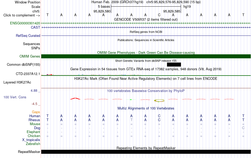Click the Common dbSNP(155) track label
This screenshot has height=158, width=251.
point(24,64)
